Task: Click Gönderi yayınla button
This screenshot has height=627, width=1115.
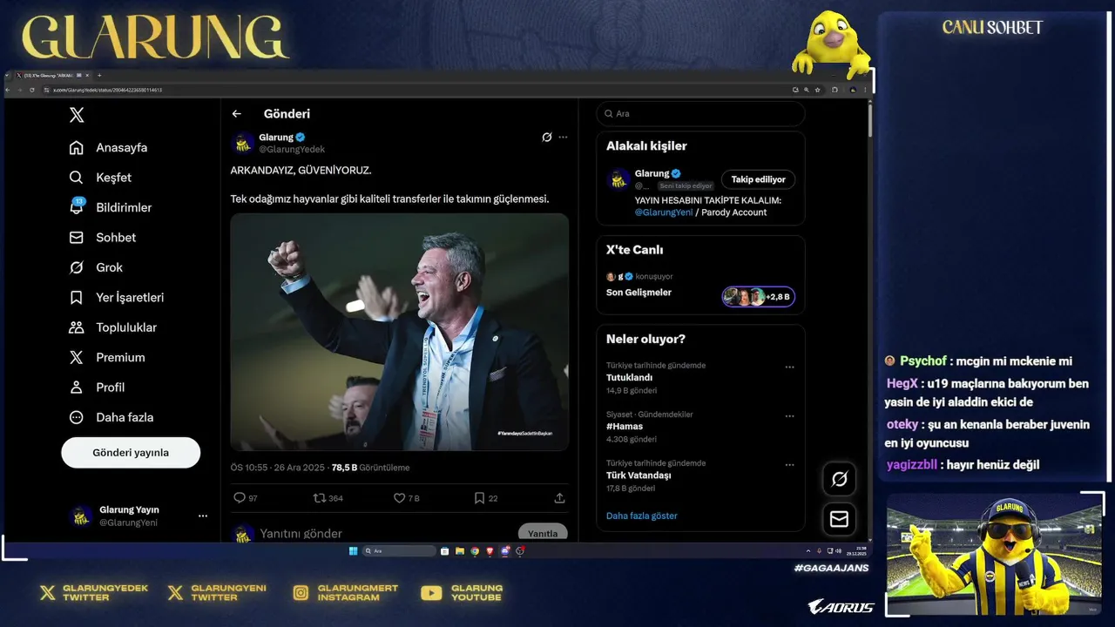Action: pyautogui.click(x=131, y=453)
